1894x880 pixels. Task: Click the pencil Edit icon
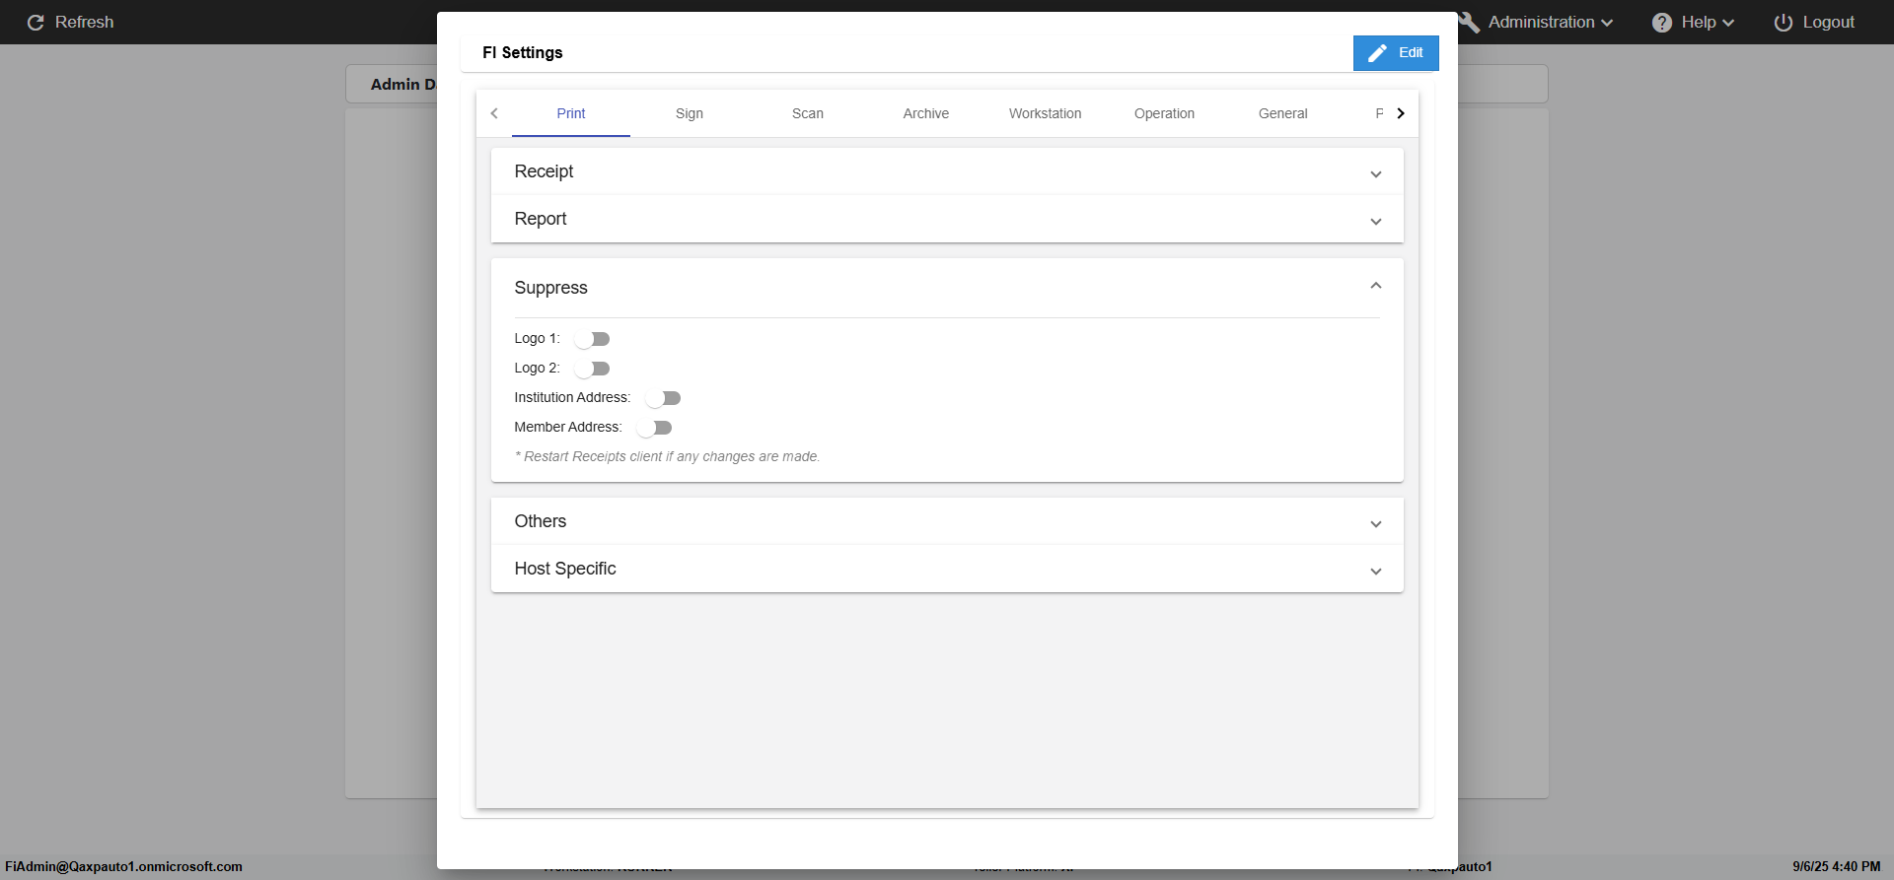coord(1378,53)
